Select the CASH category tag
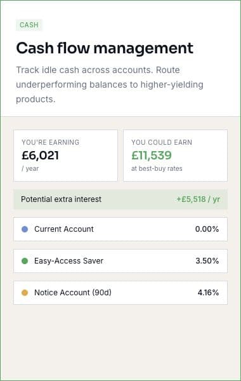Image resolution: width=241 pixels, height=381 pixels. [29, 25]
